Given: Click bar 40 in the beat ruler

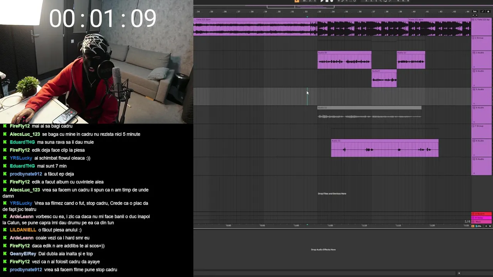Looking at the screenshot, I should coord(414,12).
